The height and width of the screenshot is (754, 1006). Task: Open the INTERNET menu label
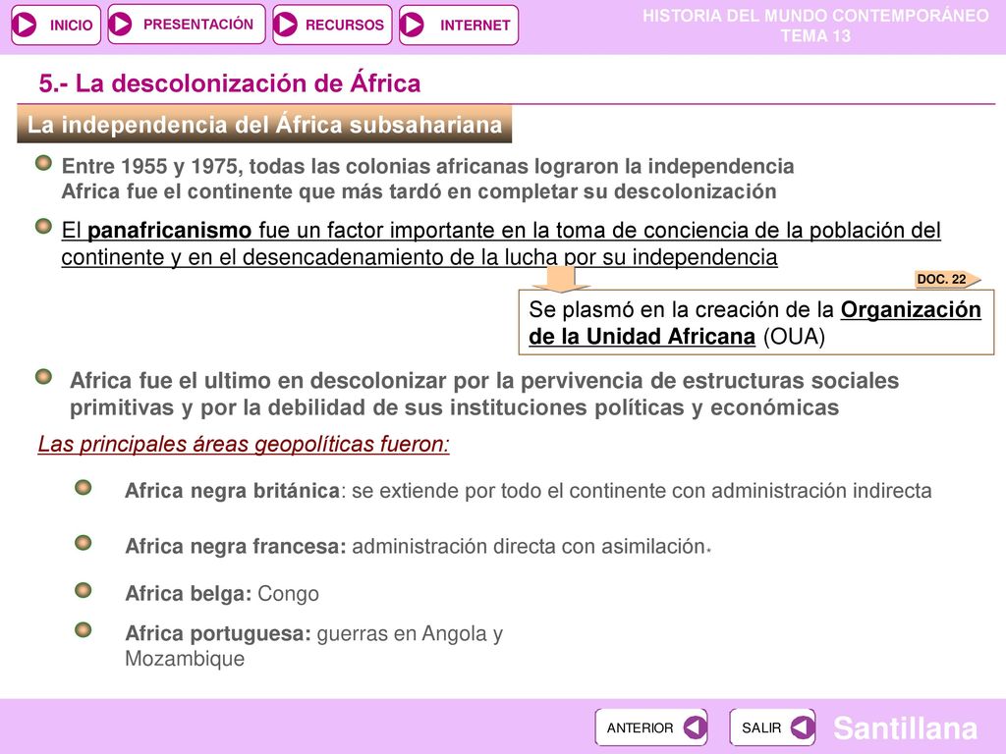tap(475, 25)
